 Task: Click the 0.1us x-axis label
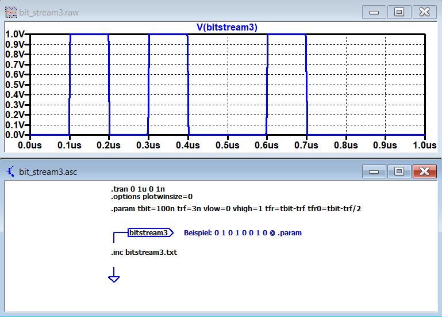[70, 145]
